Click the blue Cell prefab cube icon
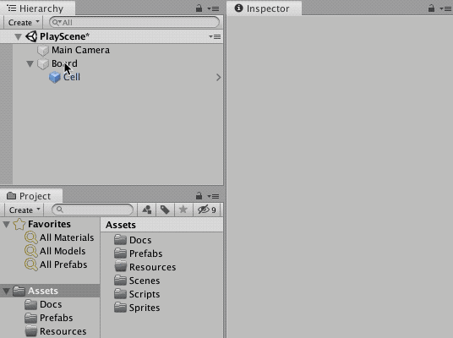This screenshot has width=453, height=338. [55, 78]
